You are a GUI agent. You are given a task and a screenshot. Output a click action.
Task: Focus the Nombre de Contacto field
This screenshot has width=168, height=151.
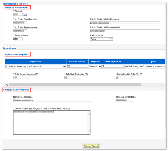click(52, 100)
